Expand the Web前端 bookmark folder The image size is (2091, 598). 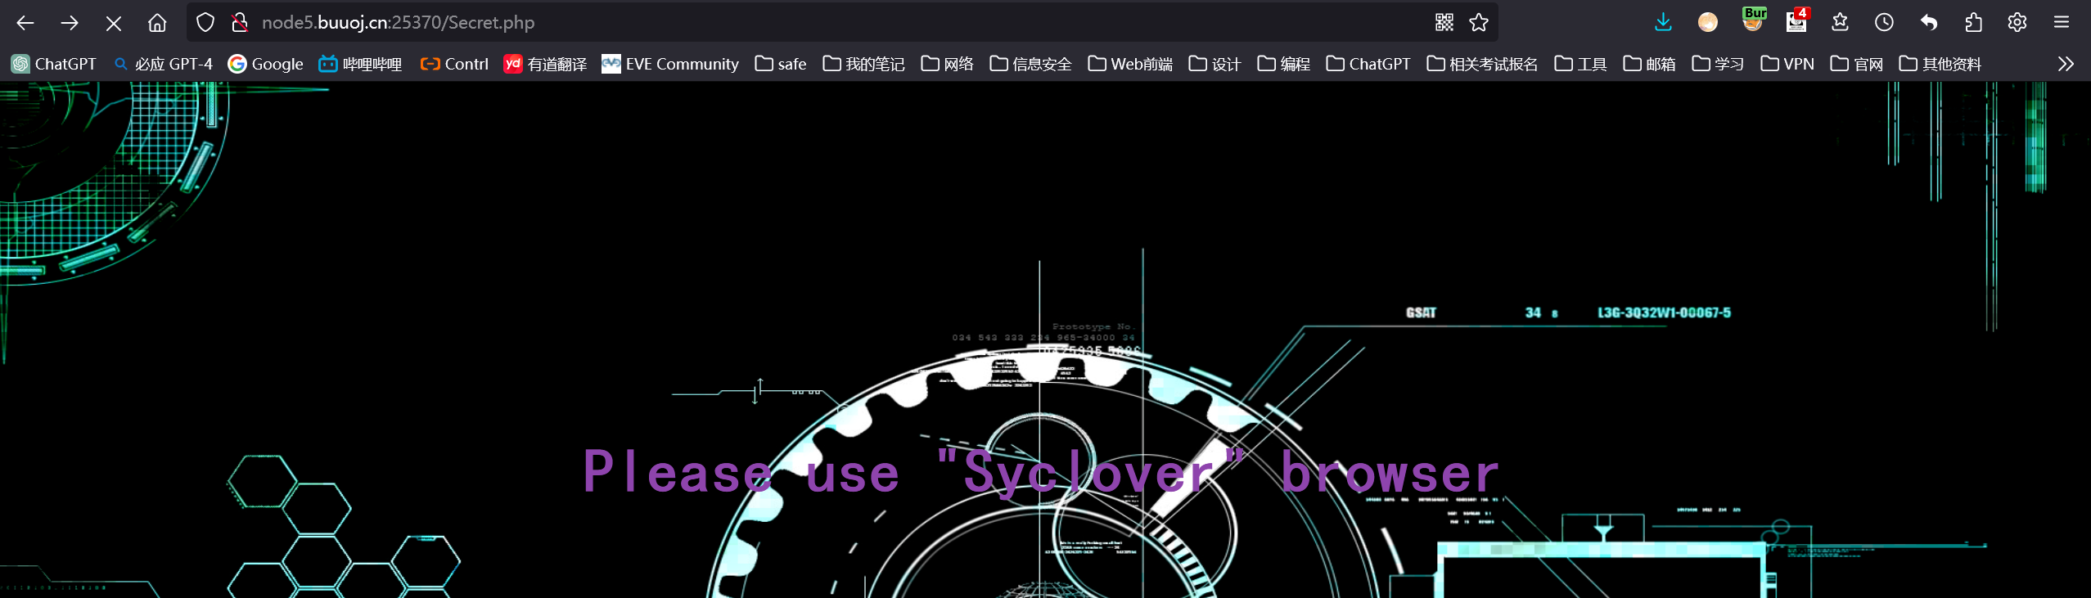tap(1130, 64)
